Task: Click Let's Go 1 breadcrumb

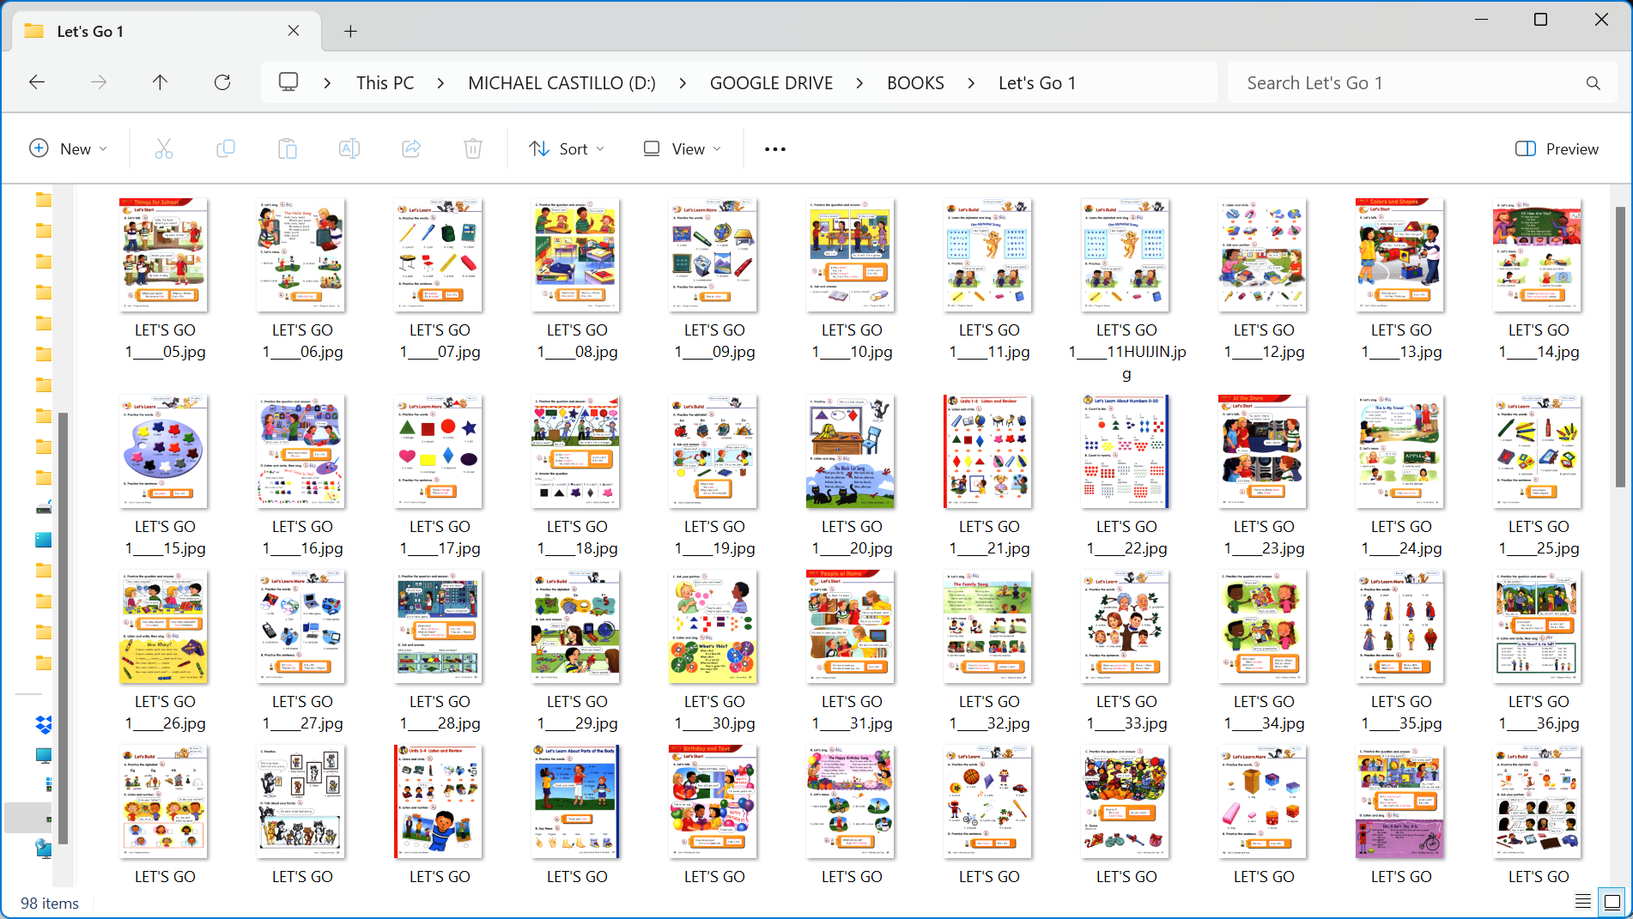Action: (x=1037, y=83)
